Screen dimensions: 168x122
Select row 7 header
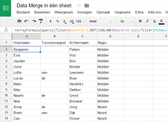click(6, 78)
